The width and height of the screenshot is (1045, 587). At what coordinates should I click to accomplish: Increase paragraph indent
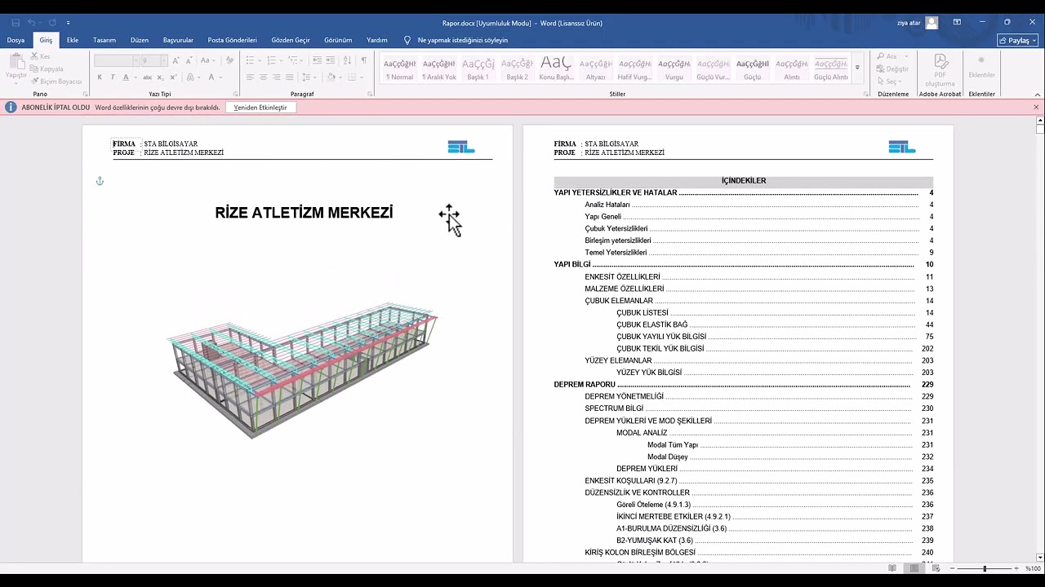(331, 60)
